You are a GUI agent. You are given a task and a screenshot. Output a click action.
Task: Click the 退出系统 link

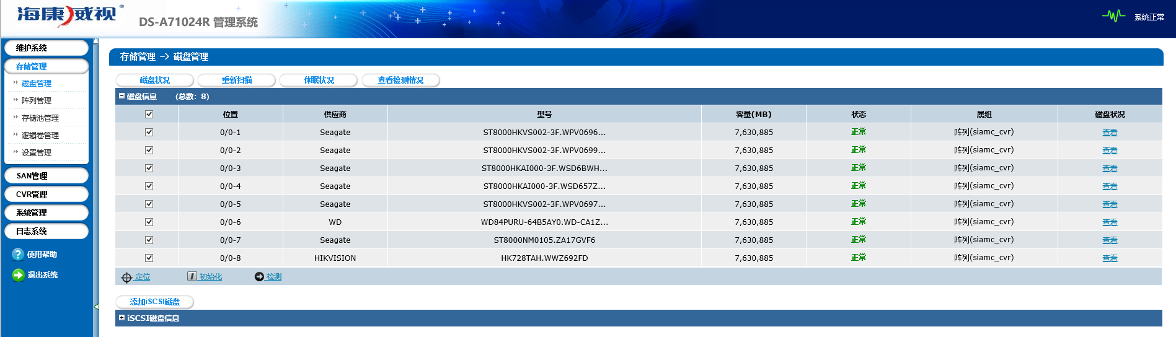42,275
